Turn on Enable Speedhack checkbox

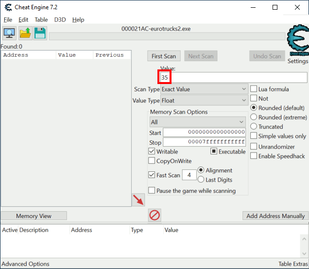tap(254, 156)
